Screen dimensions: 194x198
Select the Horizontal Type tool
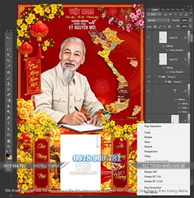(x=8, y=123)
